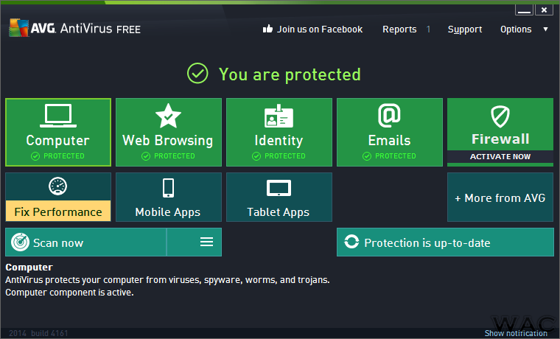
Task: Click the Computer heading in description area
Action: pos(29,268)
